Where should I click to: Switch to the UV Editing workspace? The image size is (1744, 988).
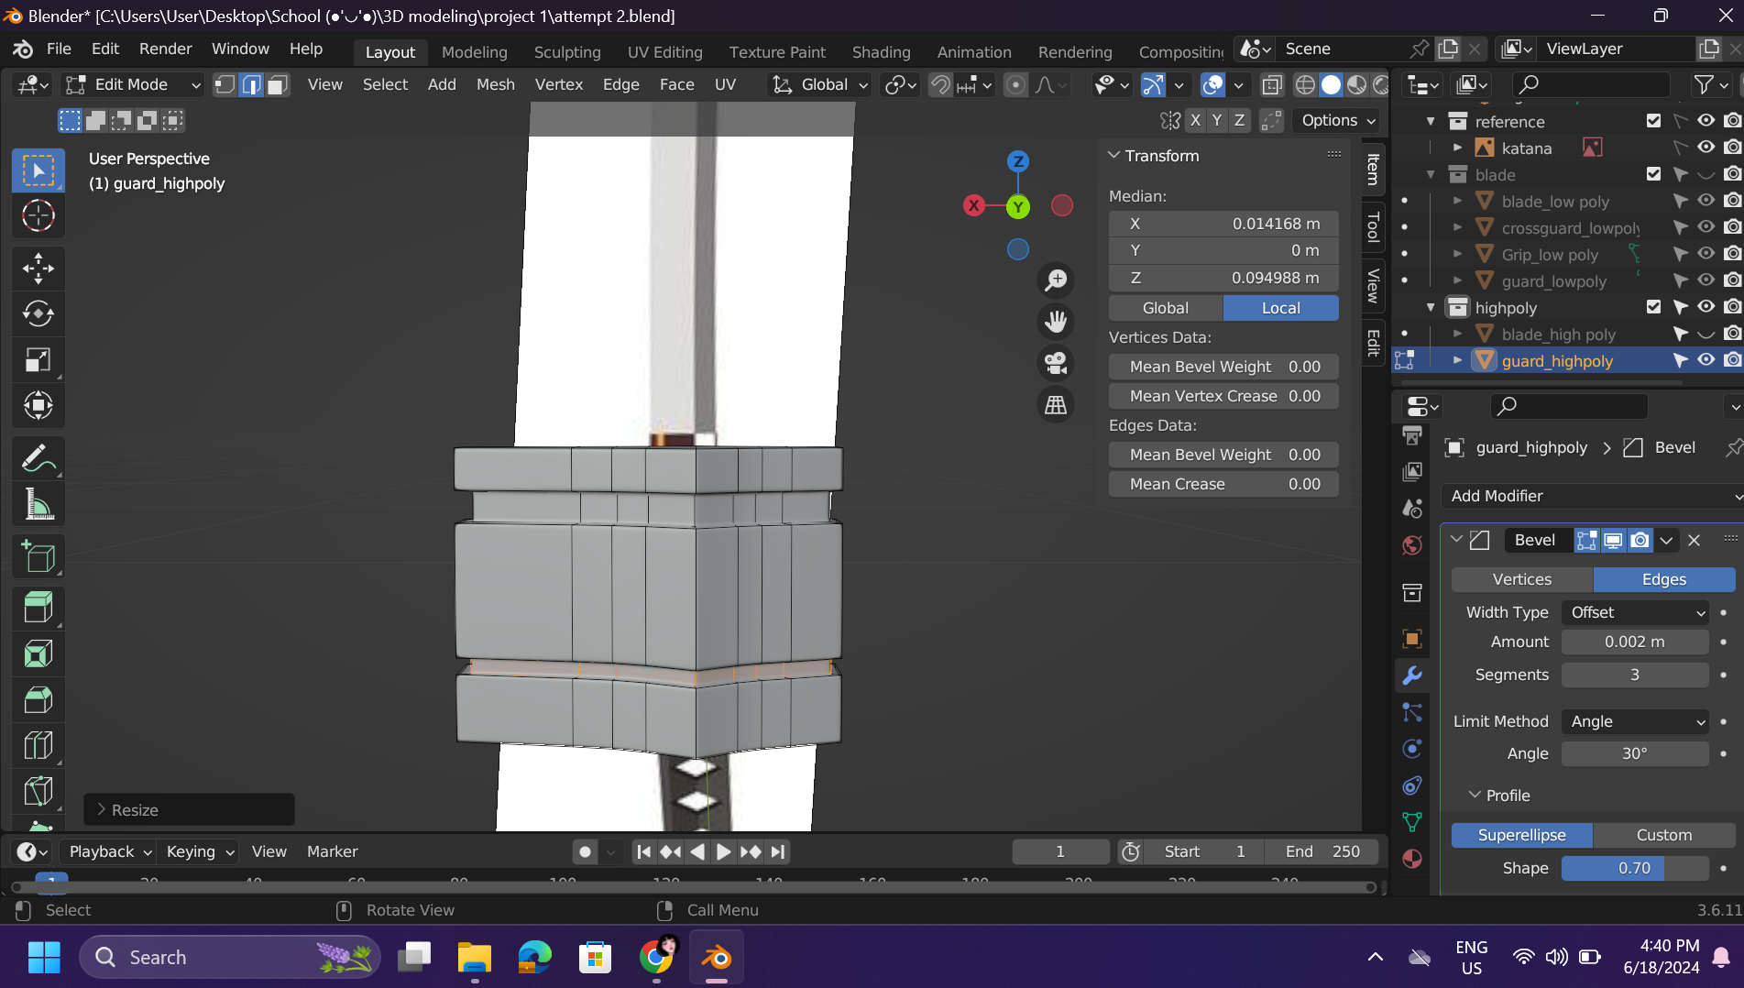pyautogui.click(x=664, y=52)
